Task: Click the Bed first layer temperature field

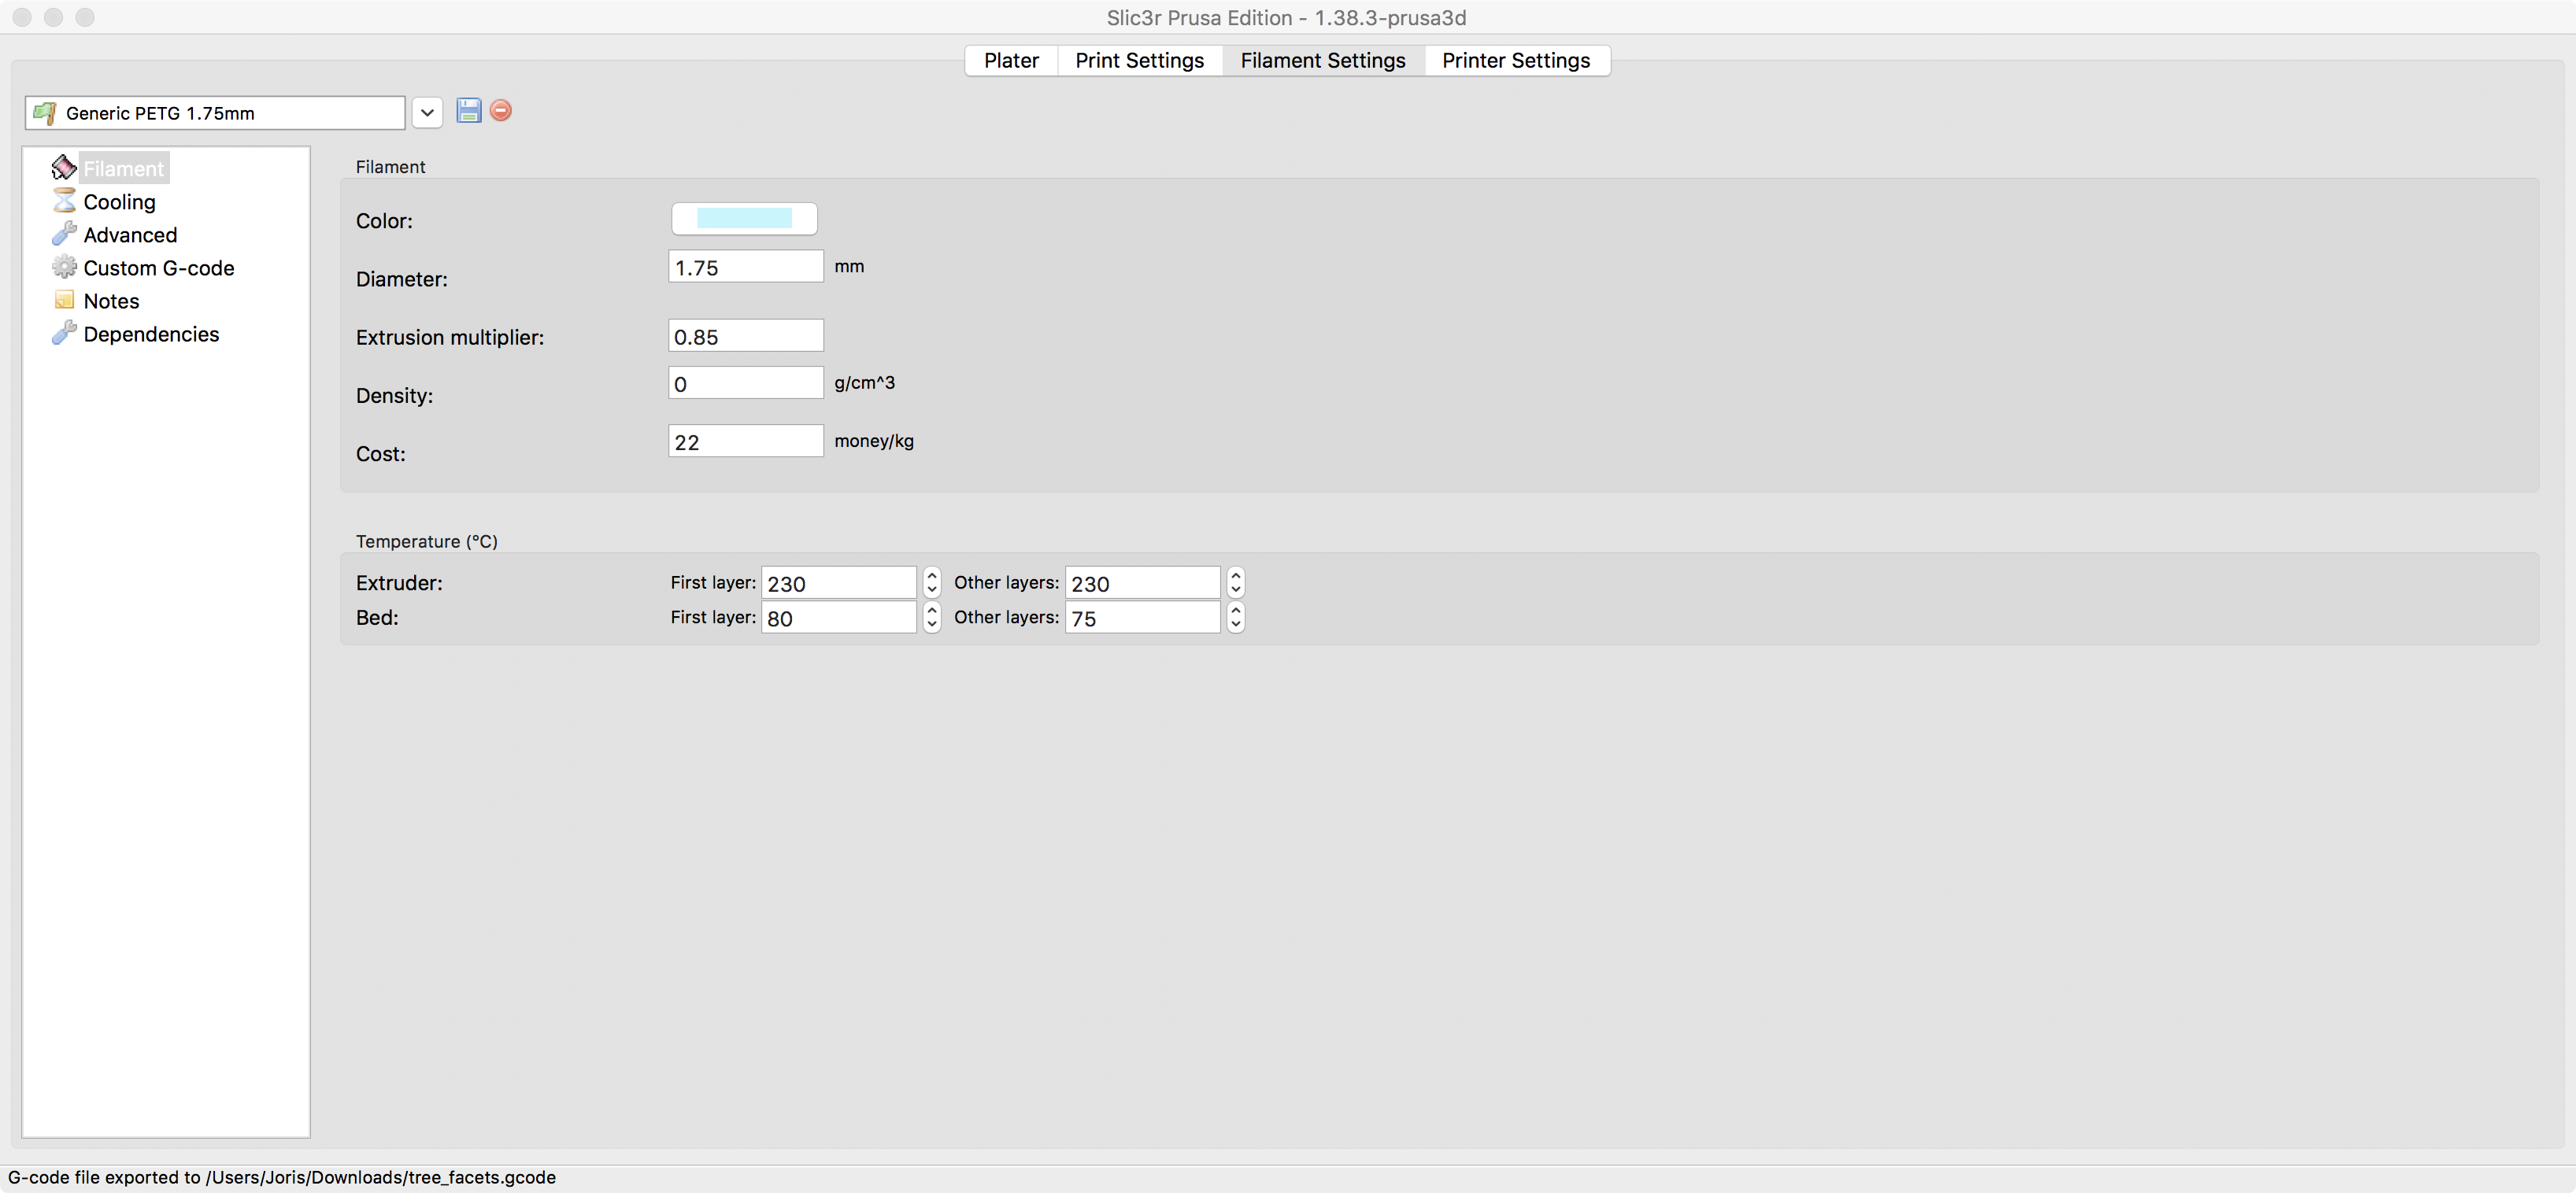Action: coord(838,618)
